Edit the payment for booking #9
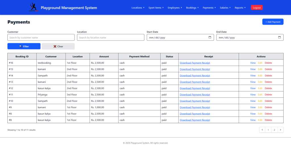291x148 pixels. (x=260, y=107)
